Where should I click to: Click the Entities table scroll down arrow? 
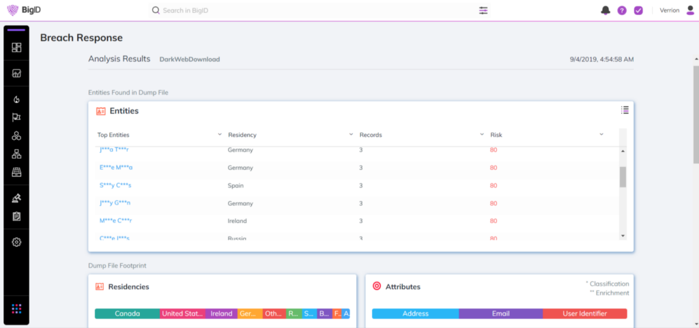click(x=622, y=235)
